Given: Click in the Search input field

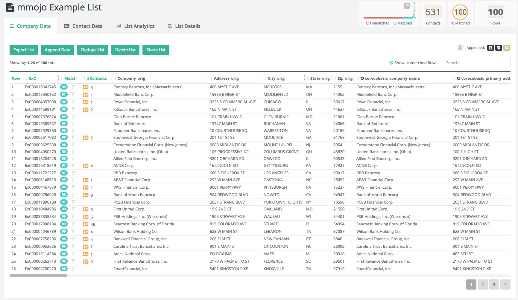Looking at the screenshot, I should click(486, 62).
